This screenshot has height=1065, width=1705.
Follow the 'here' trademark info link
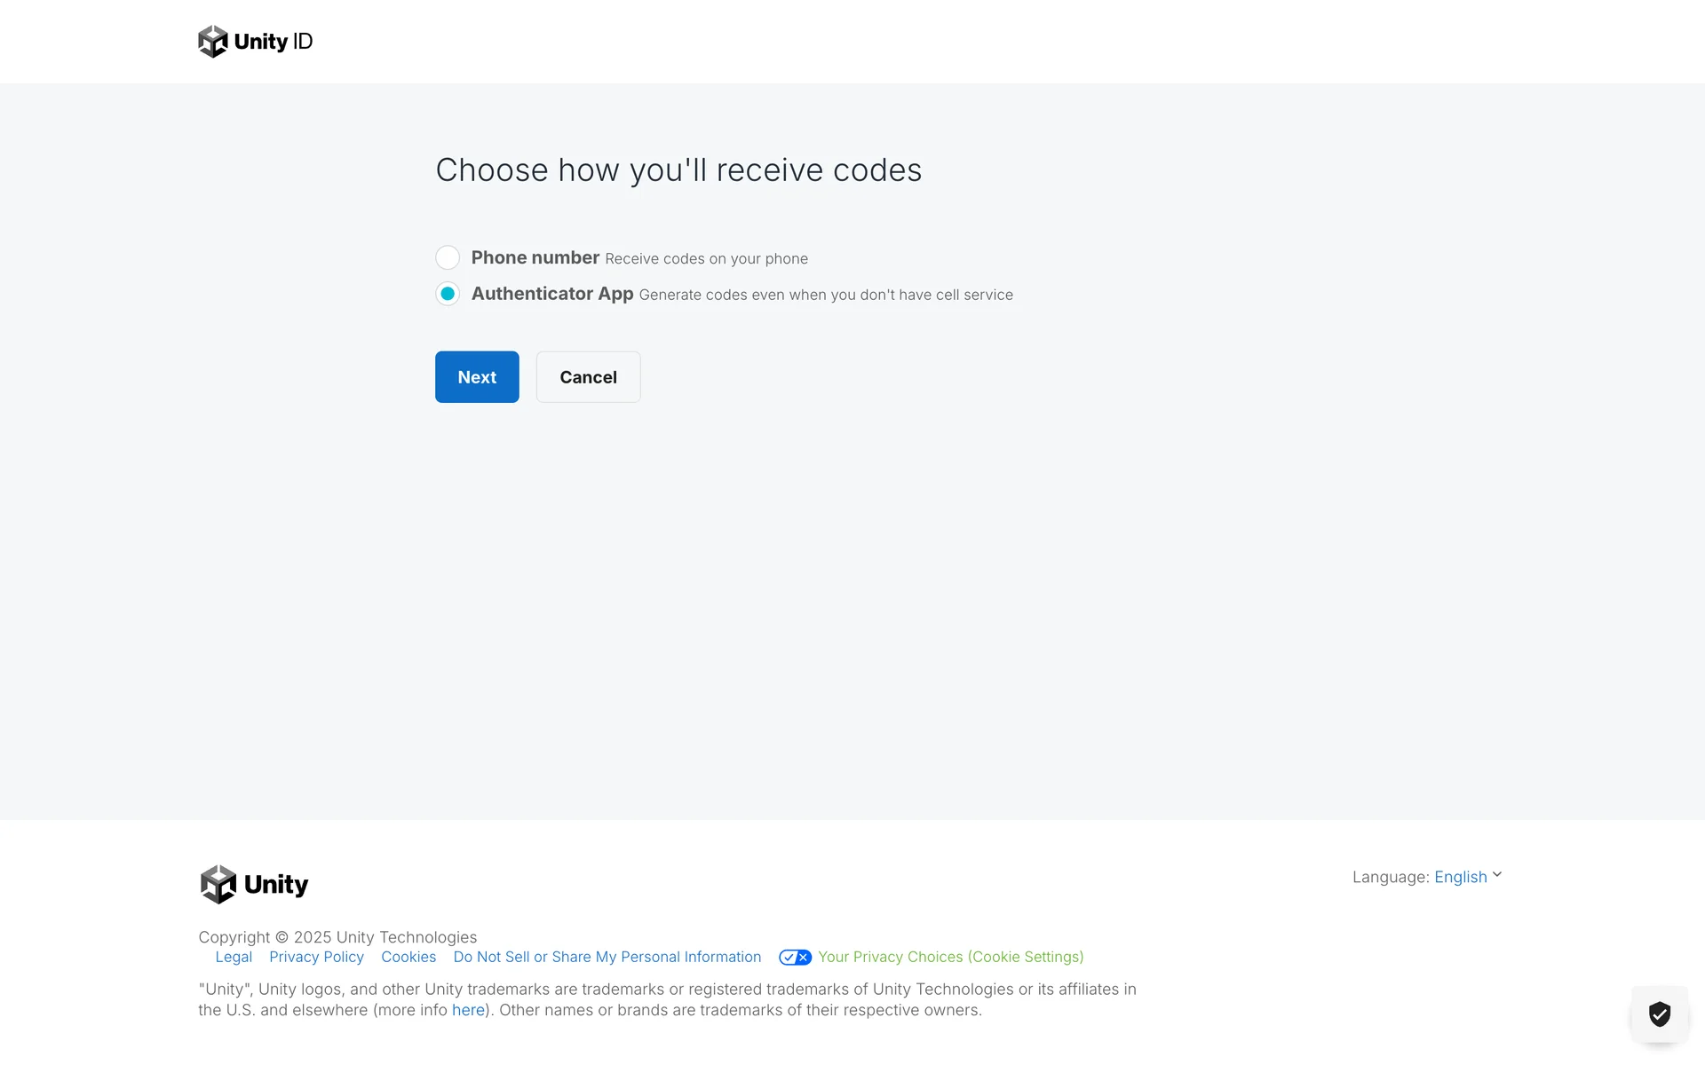(x=468, y=1010)
